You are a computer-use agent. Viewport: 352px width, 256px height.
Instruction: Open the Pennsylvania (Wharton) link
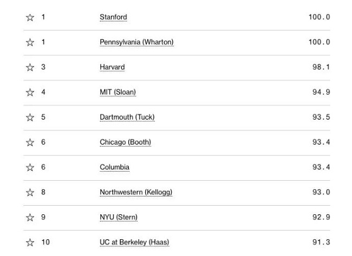click(136, 42)
